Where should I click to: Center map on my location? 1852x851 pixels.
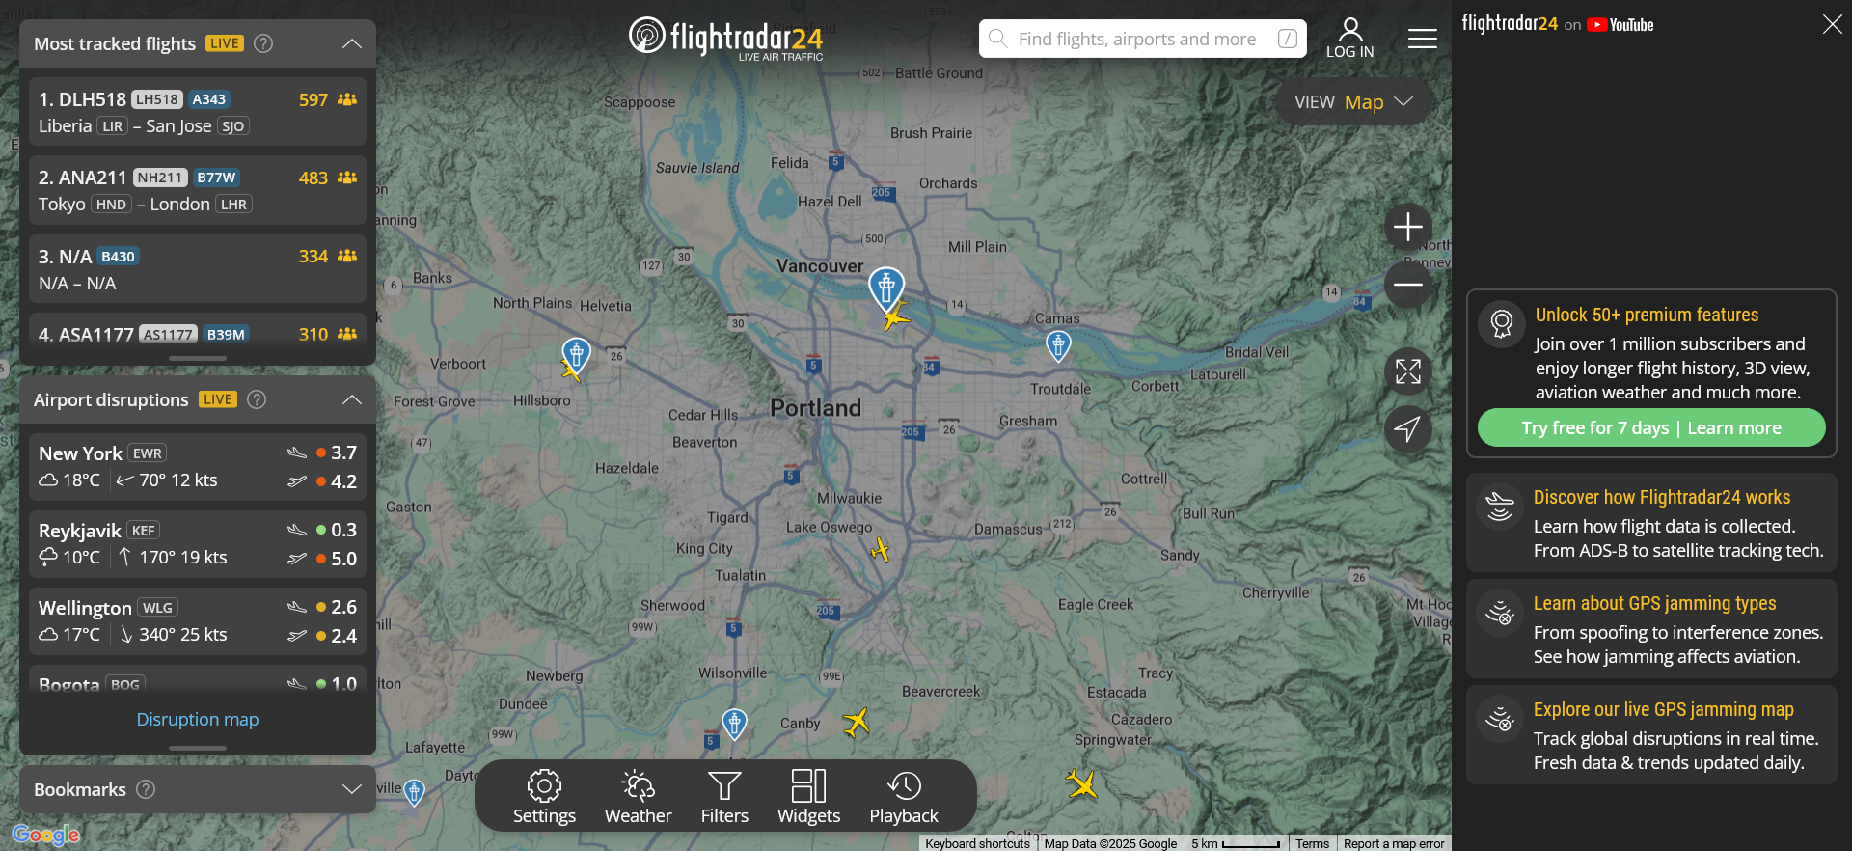coord(1408,429)
